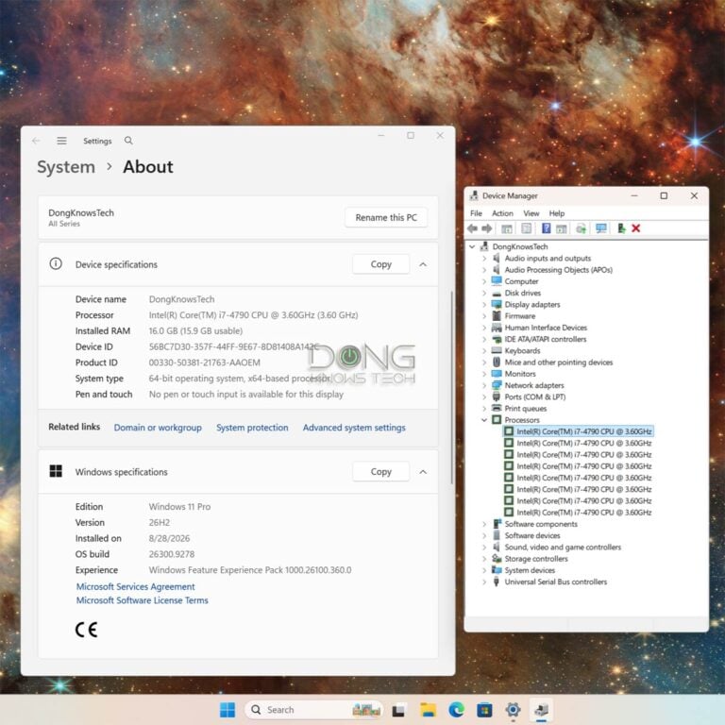Copy the Windows specifications
Screen dimensions: 725x725
tap(381, 472)
